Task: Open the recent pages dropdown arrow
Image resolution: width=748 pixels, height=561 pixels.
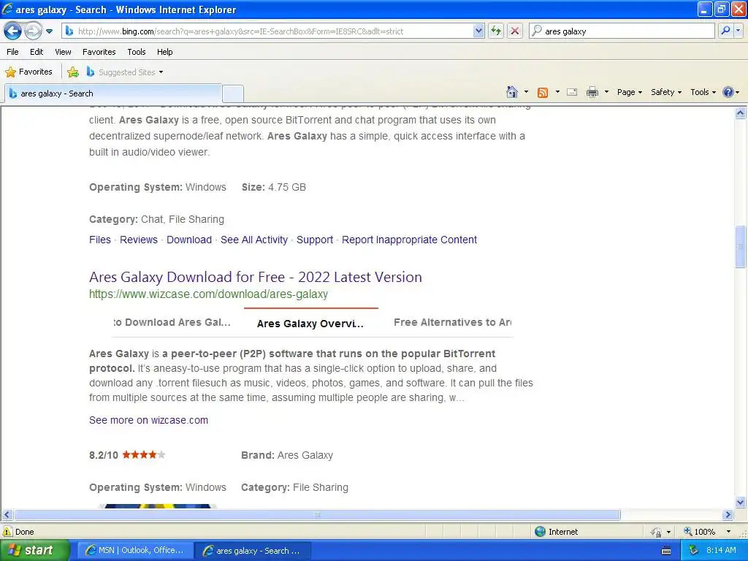Action: (49, 31)
